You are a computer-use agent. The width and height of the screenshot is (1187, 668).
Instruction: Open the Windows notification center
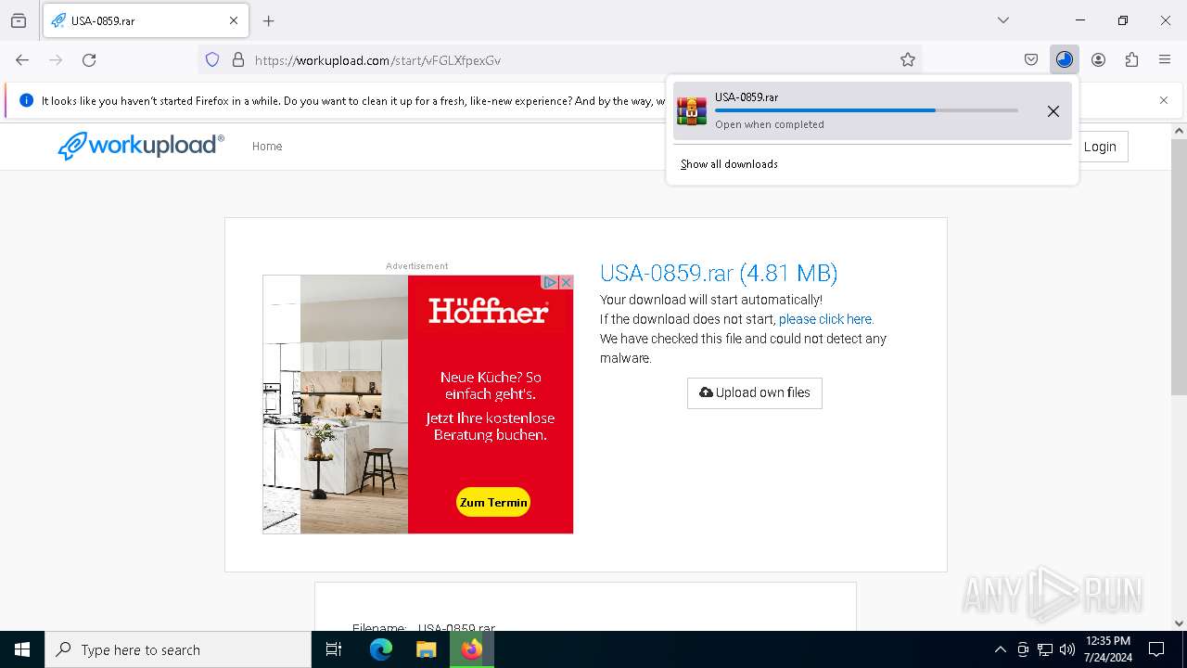(x=1156, y=649)
